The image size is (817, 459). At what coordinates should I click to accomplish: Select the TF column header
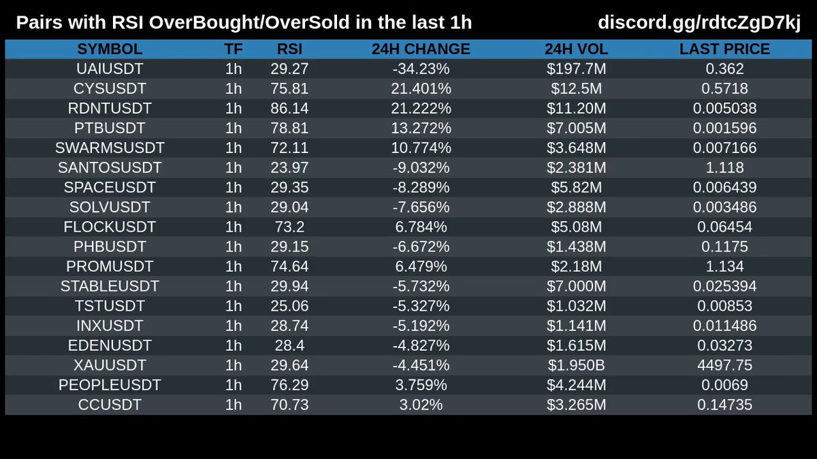click(x=234, y=49)
